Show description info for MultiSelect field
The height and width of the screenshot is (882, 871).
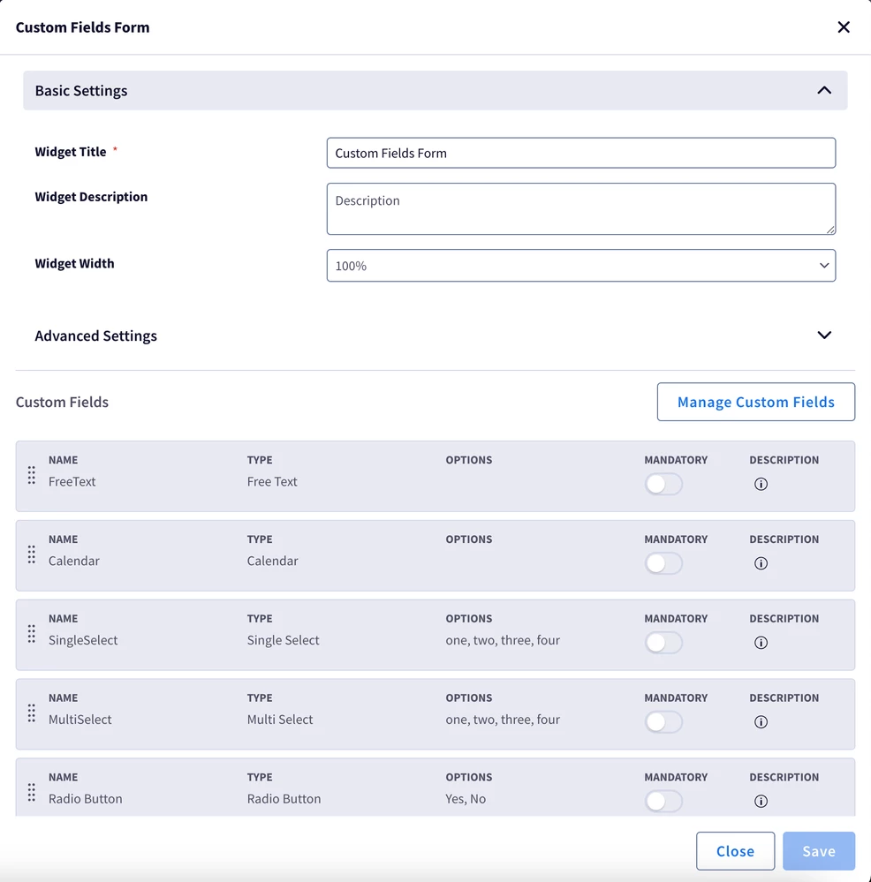click(761, 721)
